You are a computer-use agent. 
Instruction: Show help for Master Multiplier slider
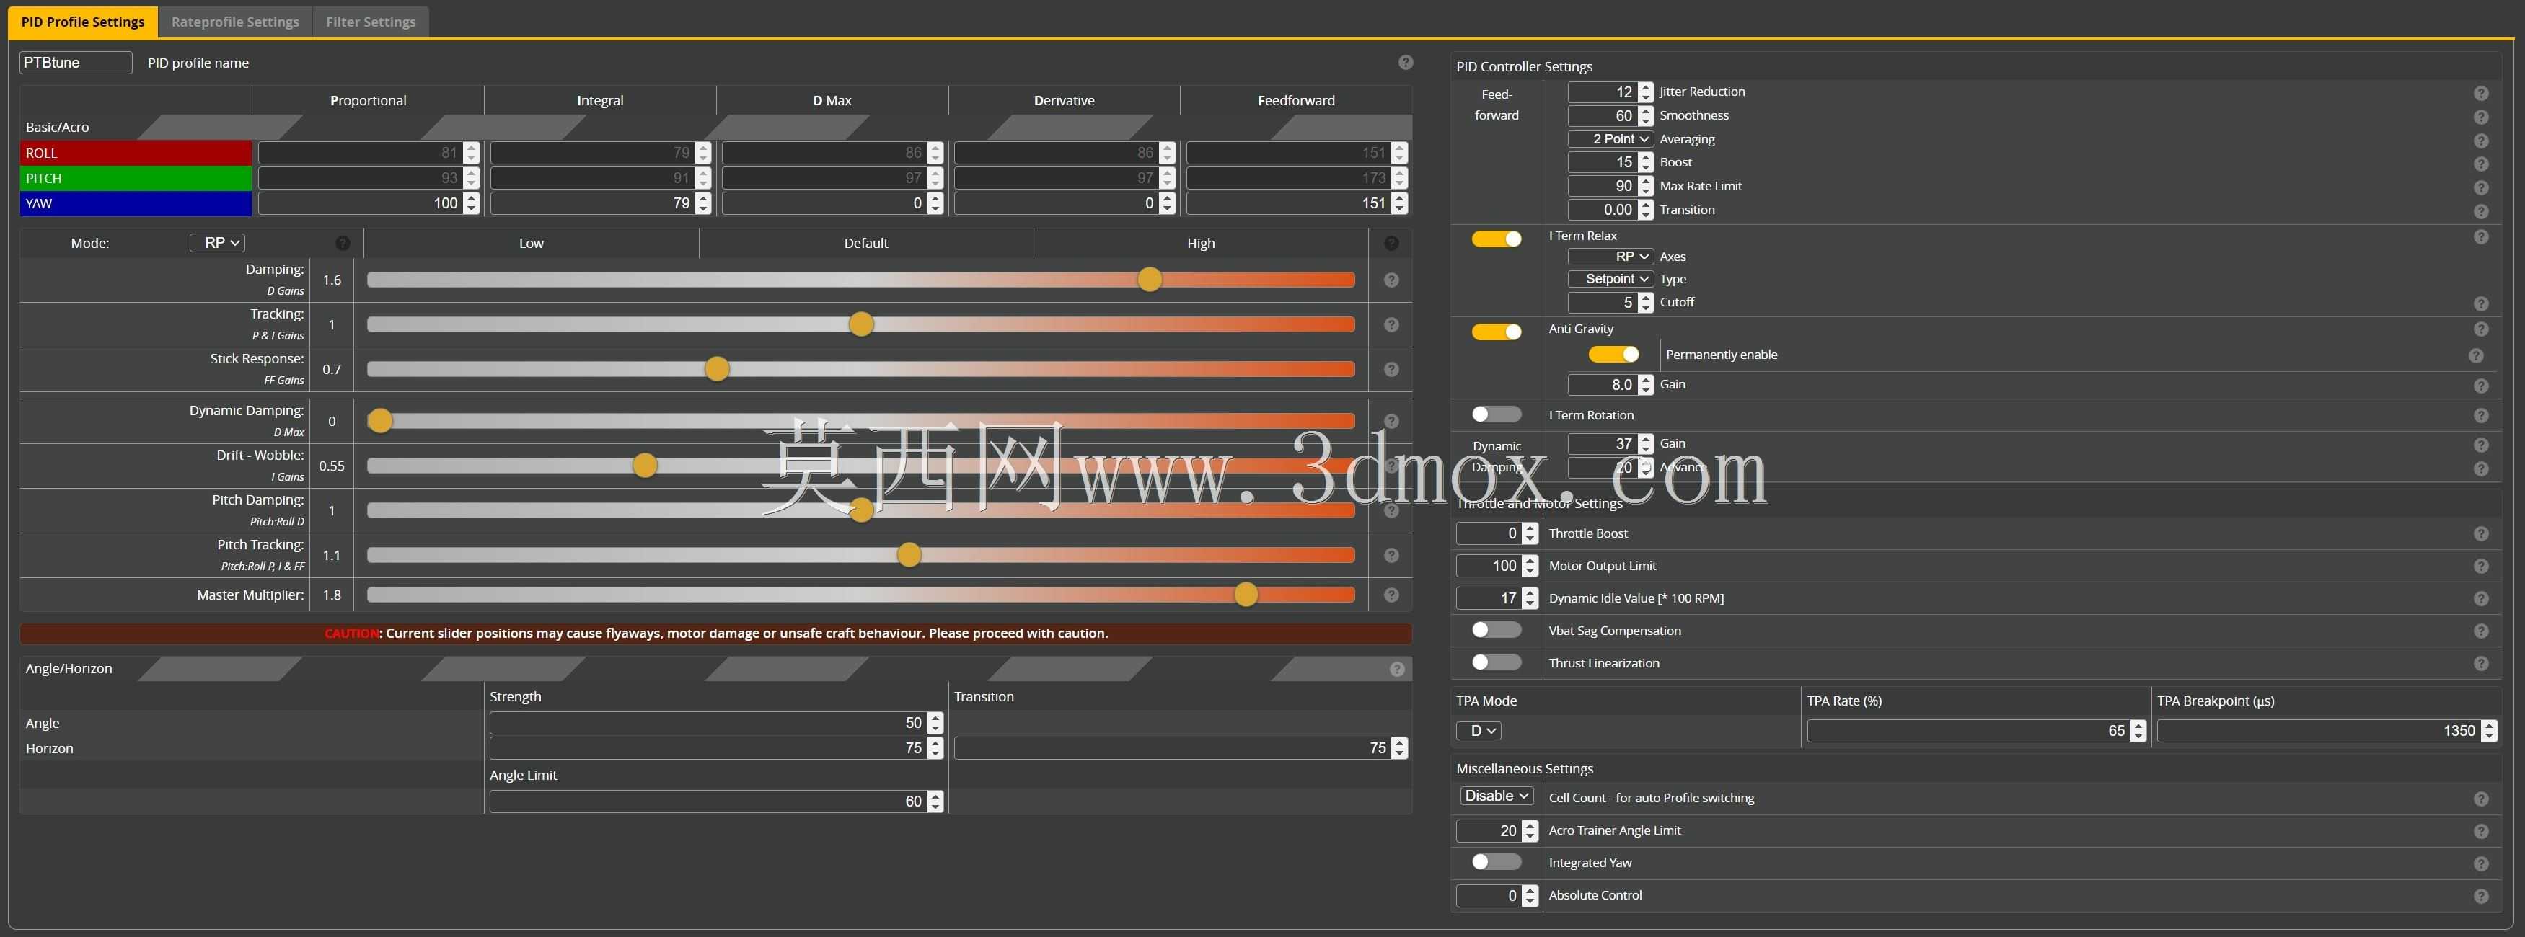click(1391, 595)
